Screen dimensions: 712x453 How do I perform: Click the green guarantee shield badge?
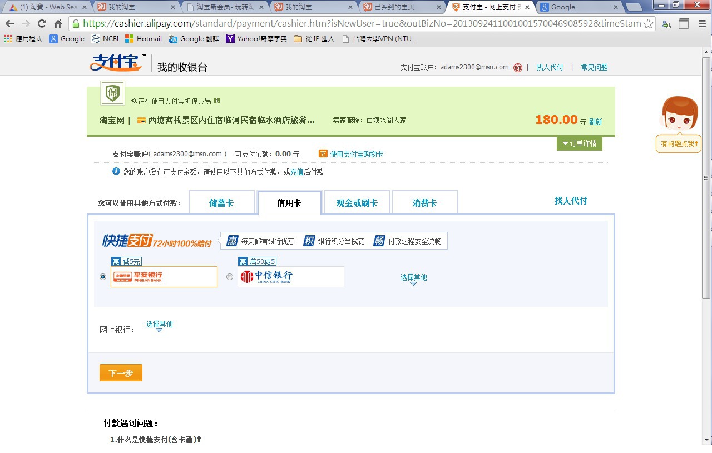pyautogui.click(x=112, y=93)
